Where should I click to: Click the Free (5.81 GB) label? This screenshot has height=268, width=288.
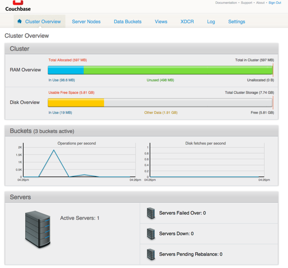coord(262,113)
